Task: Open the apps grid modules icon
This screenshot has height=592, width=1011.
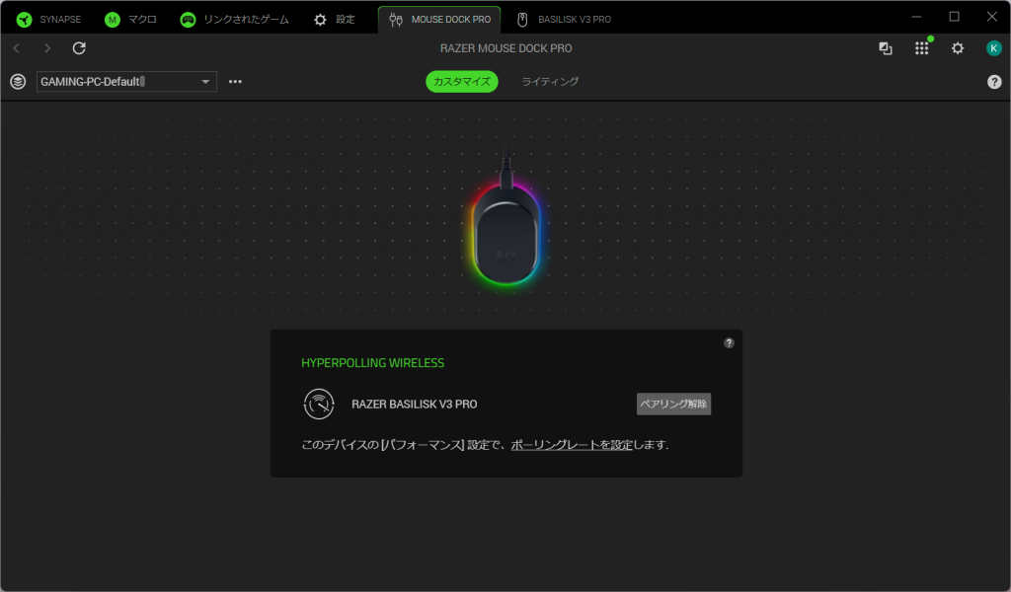Action: point(922,48)
